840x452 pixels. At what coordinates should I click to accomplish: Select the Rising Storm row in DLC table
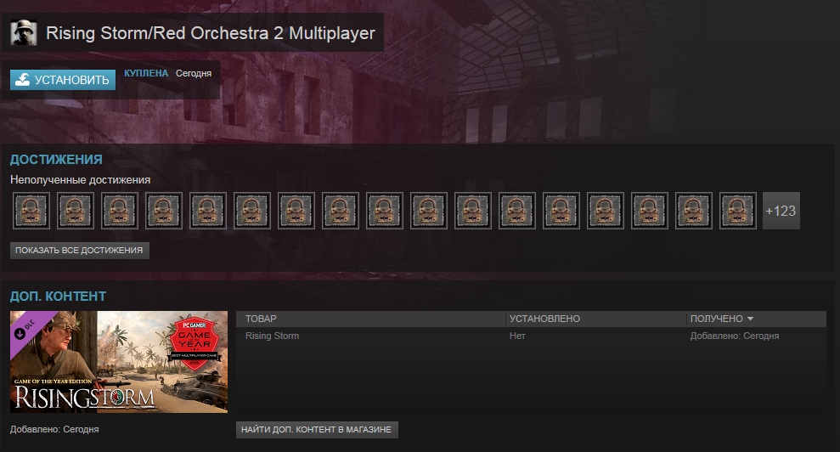(531, 336)
